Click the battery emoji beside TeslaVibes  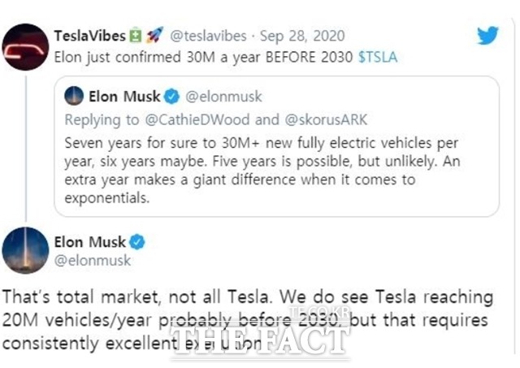(x=136, y=36)
